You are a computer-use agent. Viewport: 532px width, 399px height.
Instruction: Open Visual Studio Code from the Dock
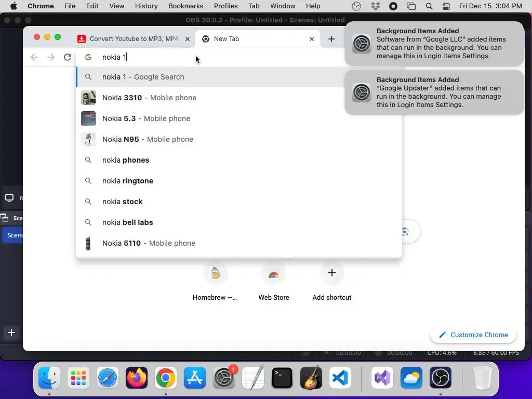pyautogui.click(x=340, y=378)
